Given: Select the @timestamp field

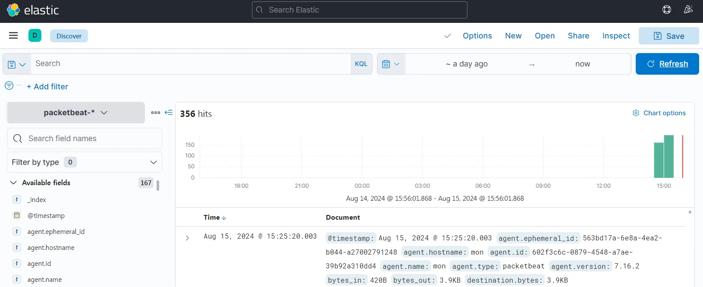Looking at the screenshot, I should coord(46,215).
